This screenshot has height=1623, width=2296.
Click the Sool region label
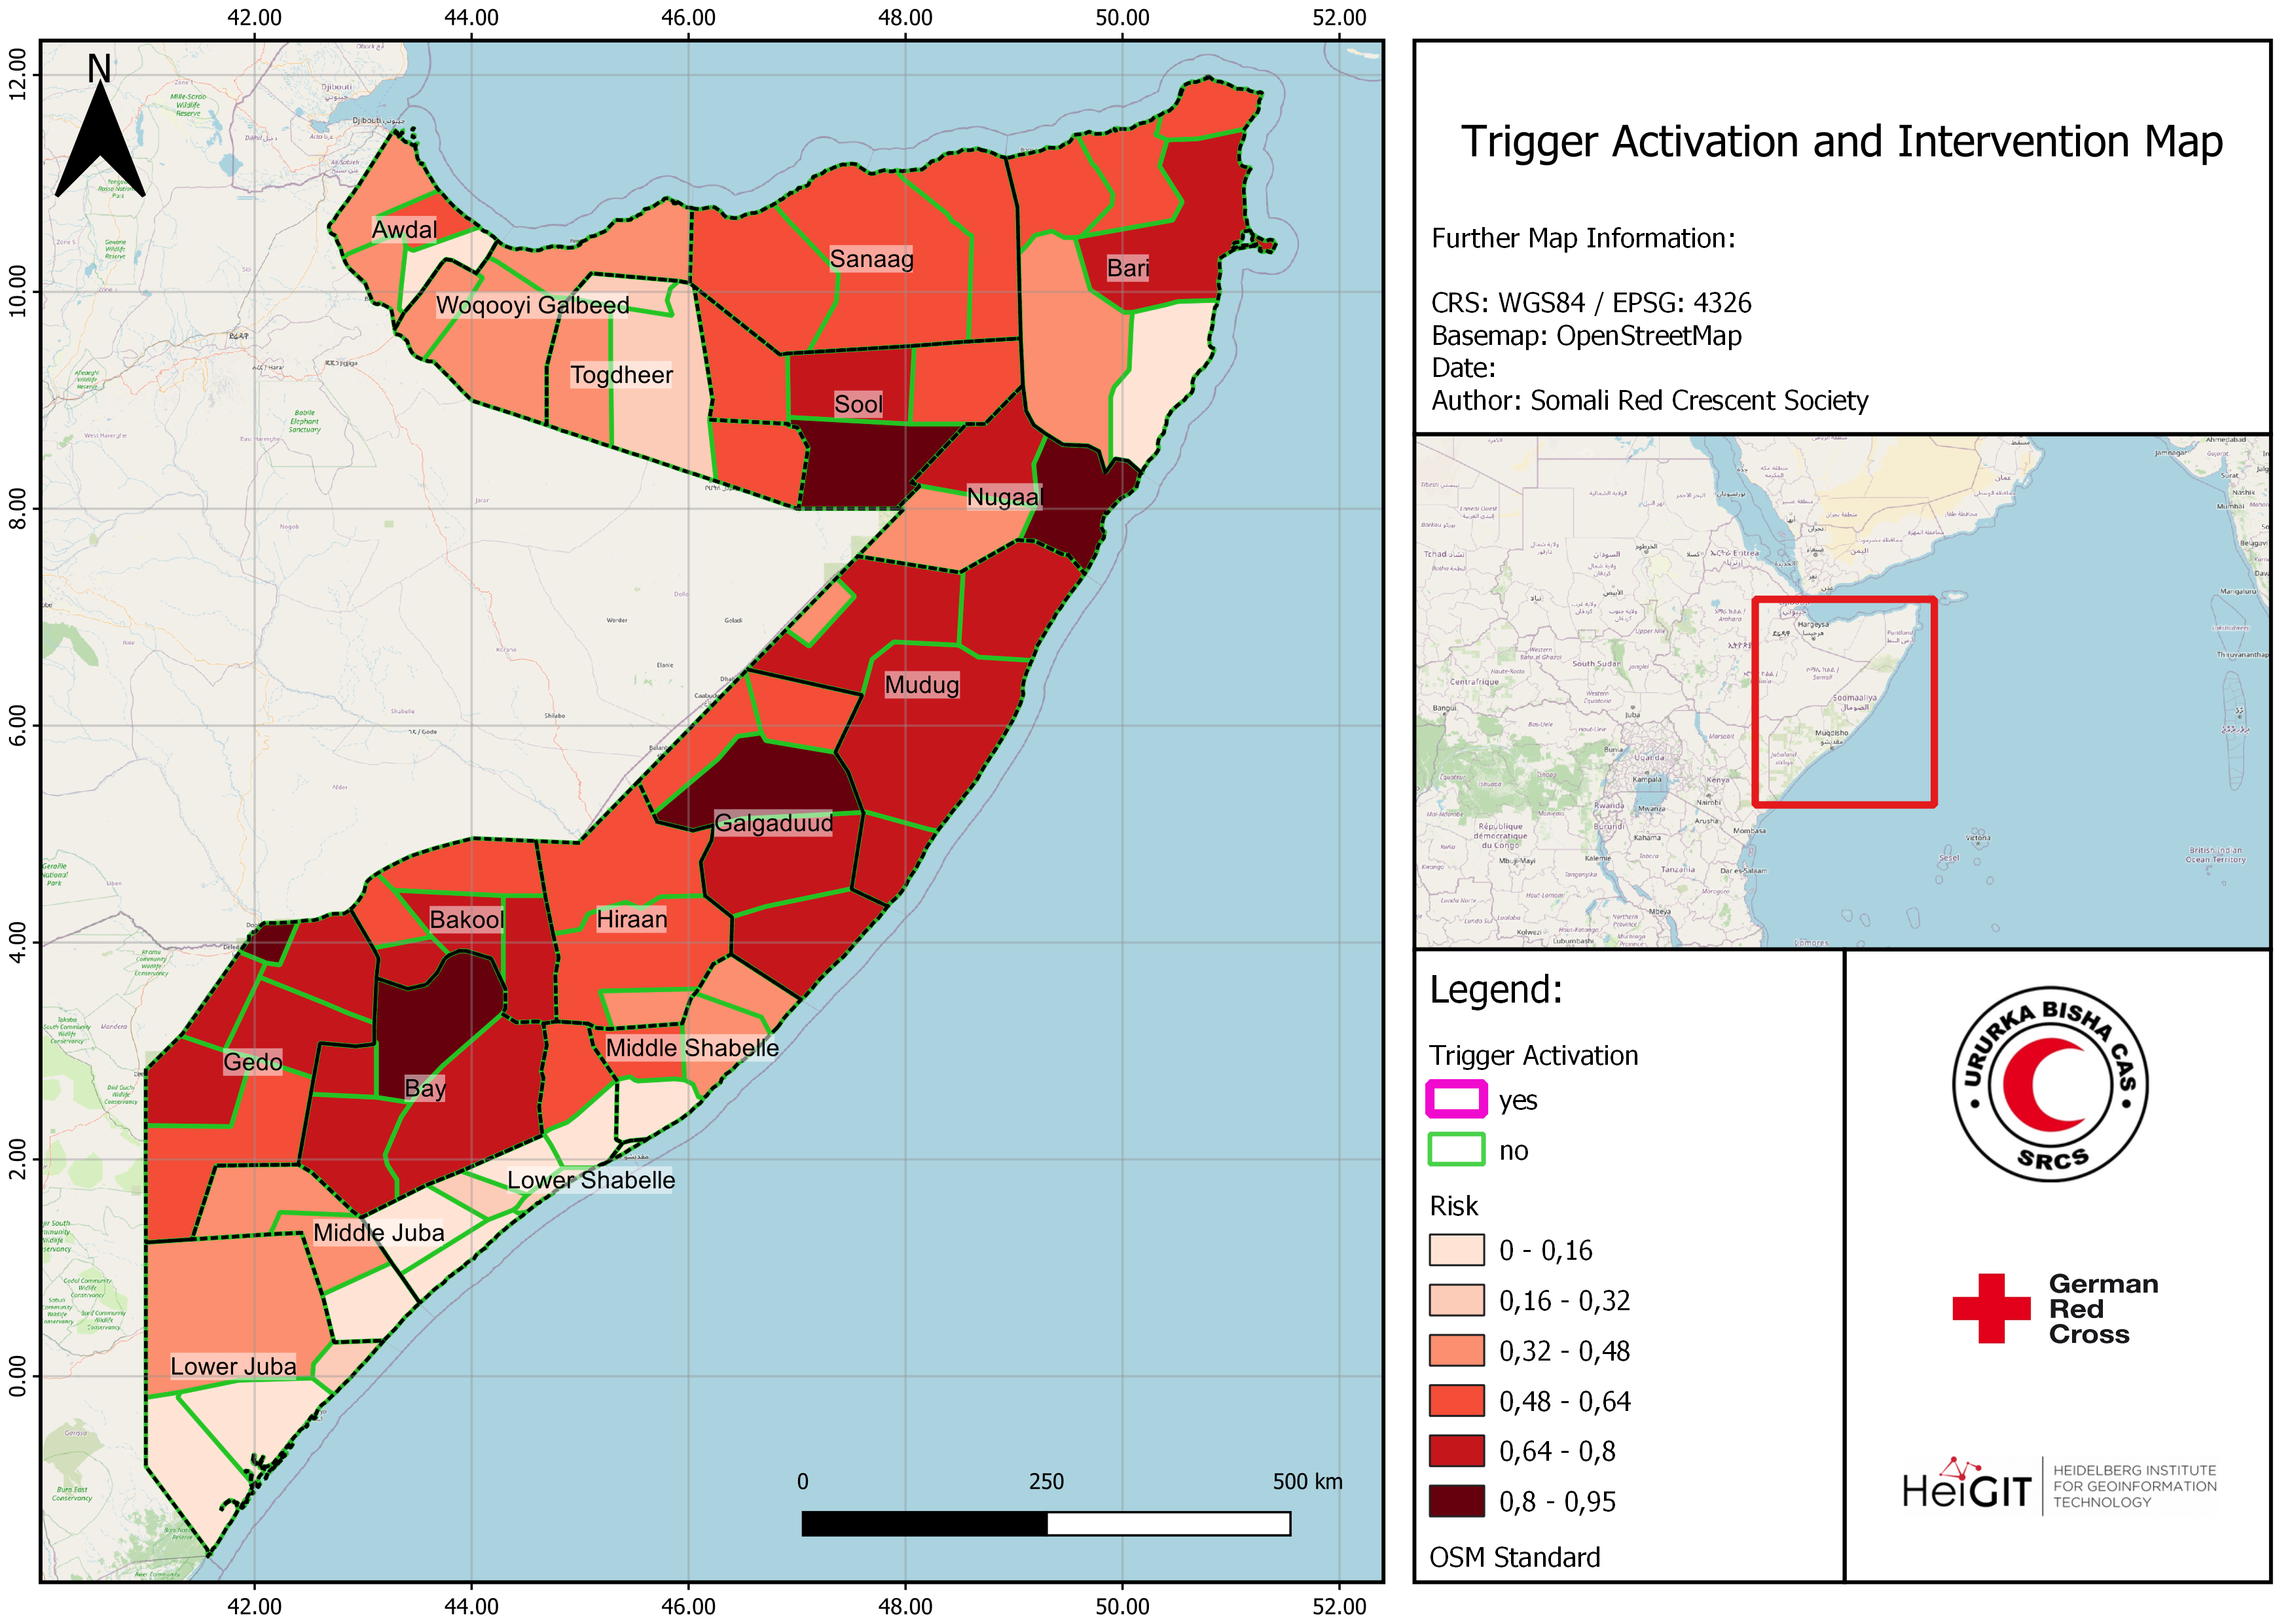click(858, 404)
